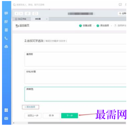Click the new chat icon at top right
This screenshot has height=125, width=133.
tap(120, 5)
